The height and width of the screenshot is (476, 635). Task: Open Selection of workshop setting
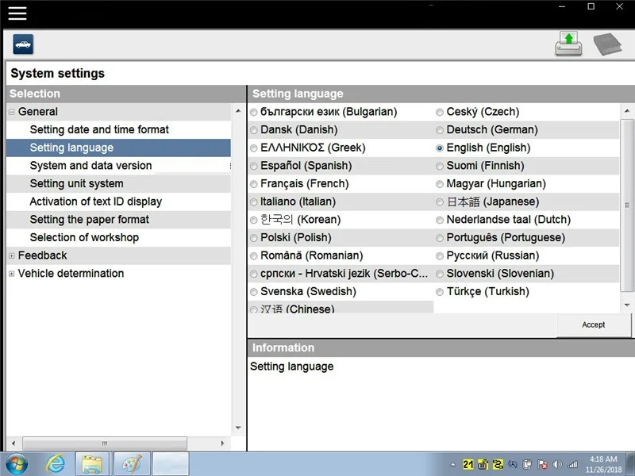click(84, 237)
